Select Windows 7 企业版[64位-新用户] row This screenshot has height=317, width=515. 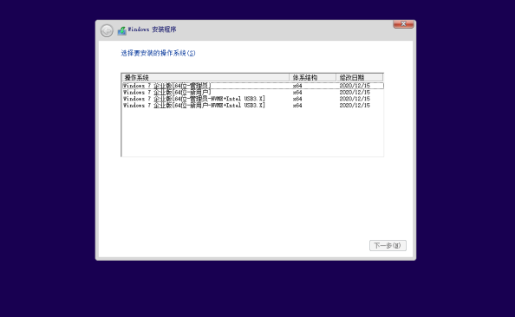point(252,92)
